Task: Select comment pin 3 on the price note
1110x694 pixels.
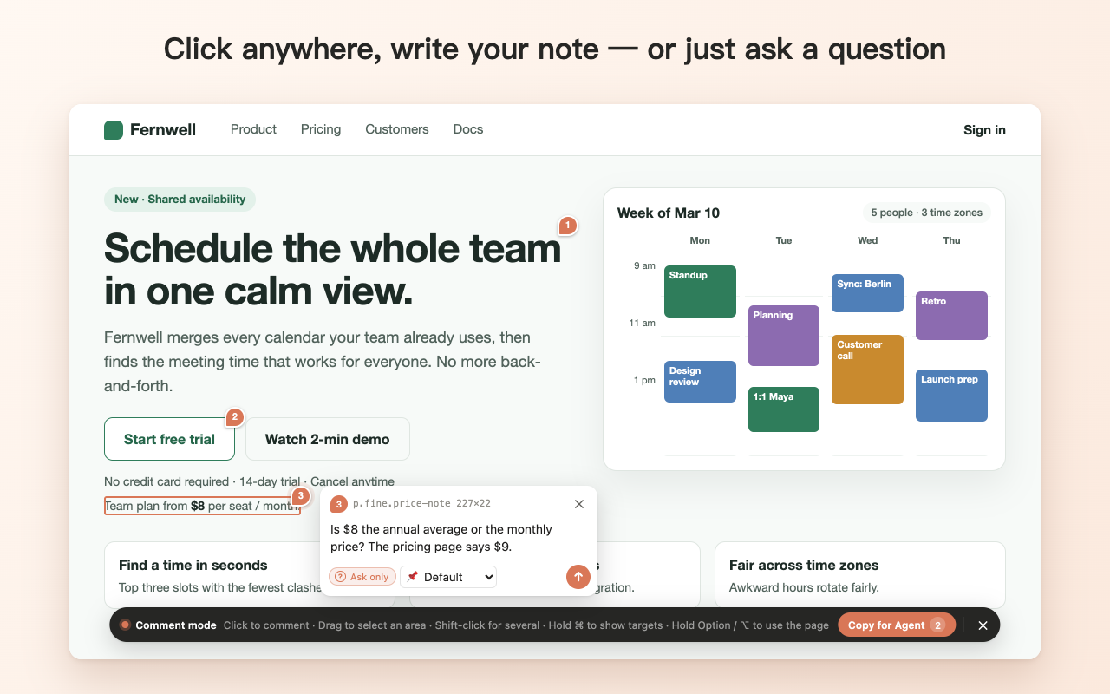Action: [300, 496]
